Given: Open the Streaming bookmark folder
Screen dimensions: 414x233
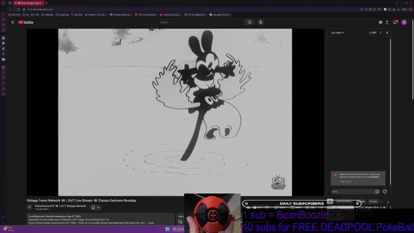Looking at the screenshot, I should [x=62, y=15].
